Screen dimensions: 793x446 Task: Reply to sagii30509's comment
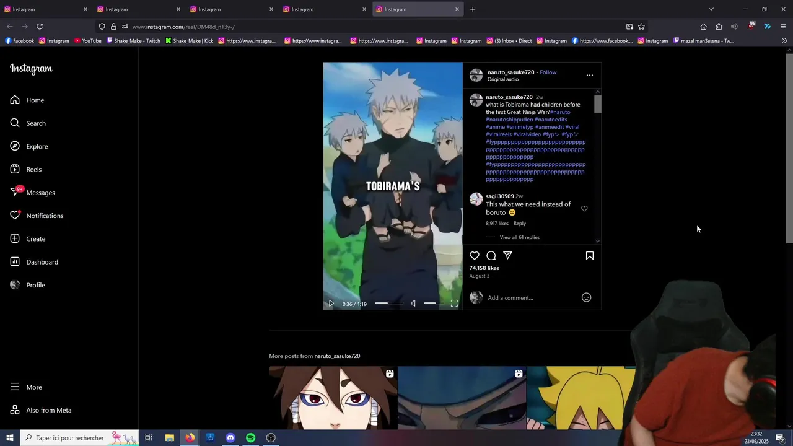click(520, 224)
